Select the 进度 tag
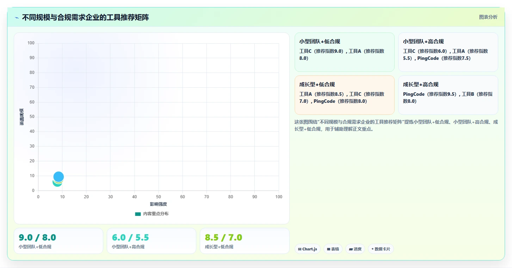The height and width of the screenshot is (268, 512). pyautogui.click(x=355, y=249)
